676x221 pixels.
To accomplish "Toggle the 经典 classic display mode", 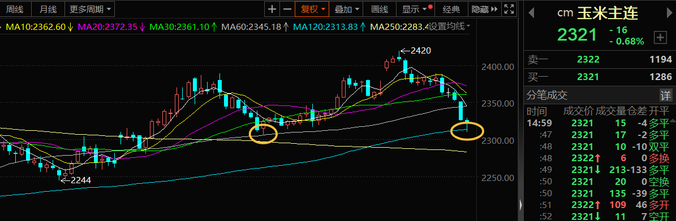I will (452, 9).
